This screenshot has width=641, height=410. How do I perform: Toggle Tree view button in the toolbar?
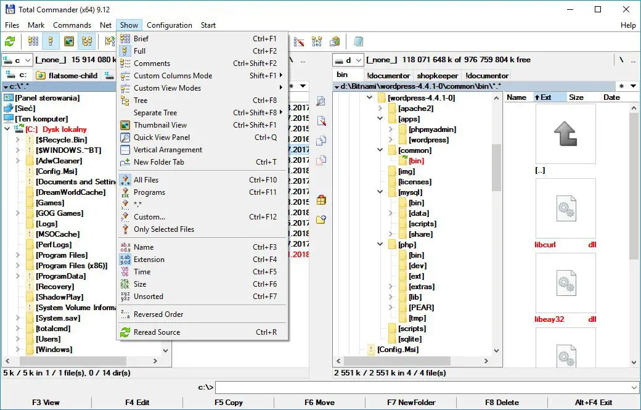(x=87, y=41)
